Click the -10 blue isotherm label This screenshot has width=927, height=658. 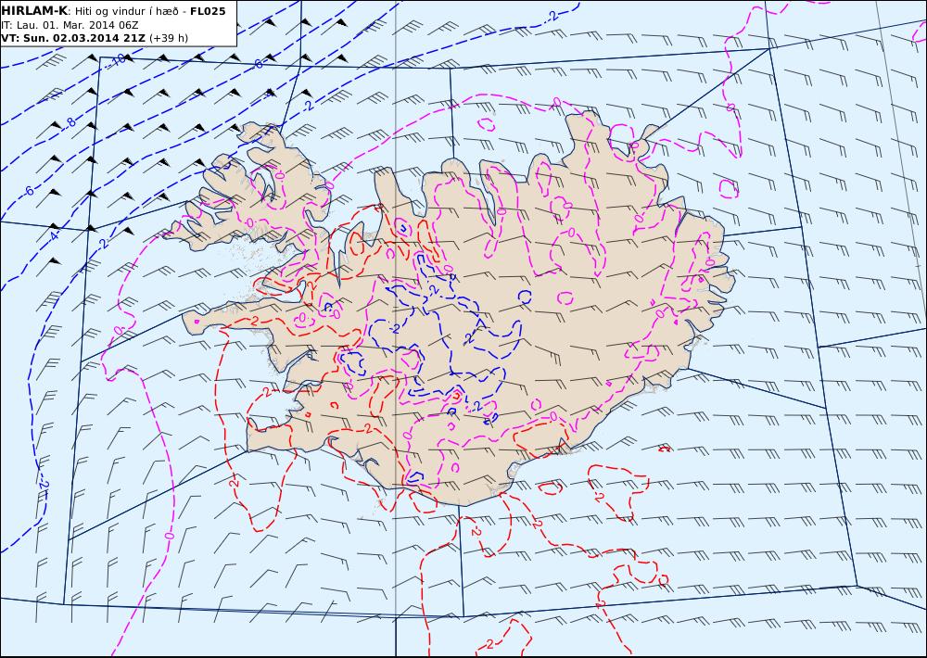117,59
